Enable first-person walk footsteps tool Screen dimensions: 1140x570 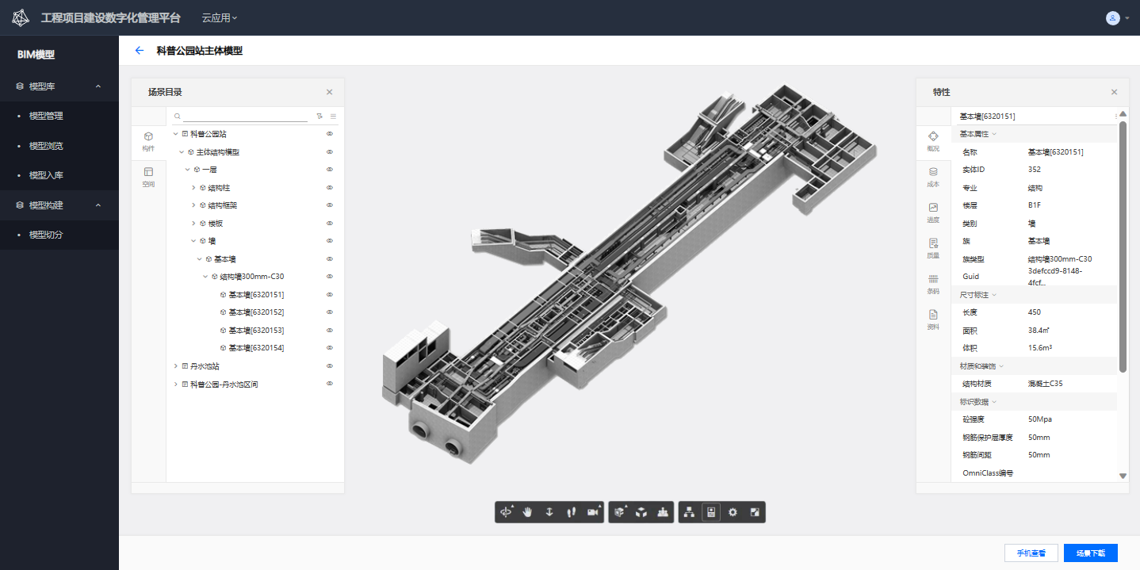[x=571, y=512]
